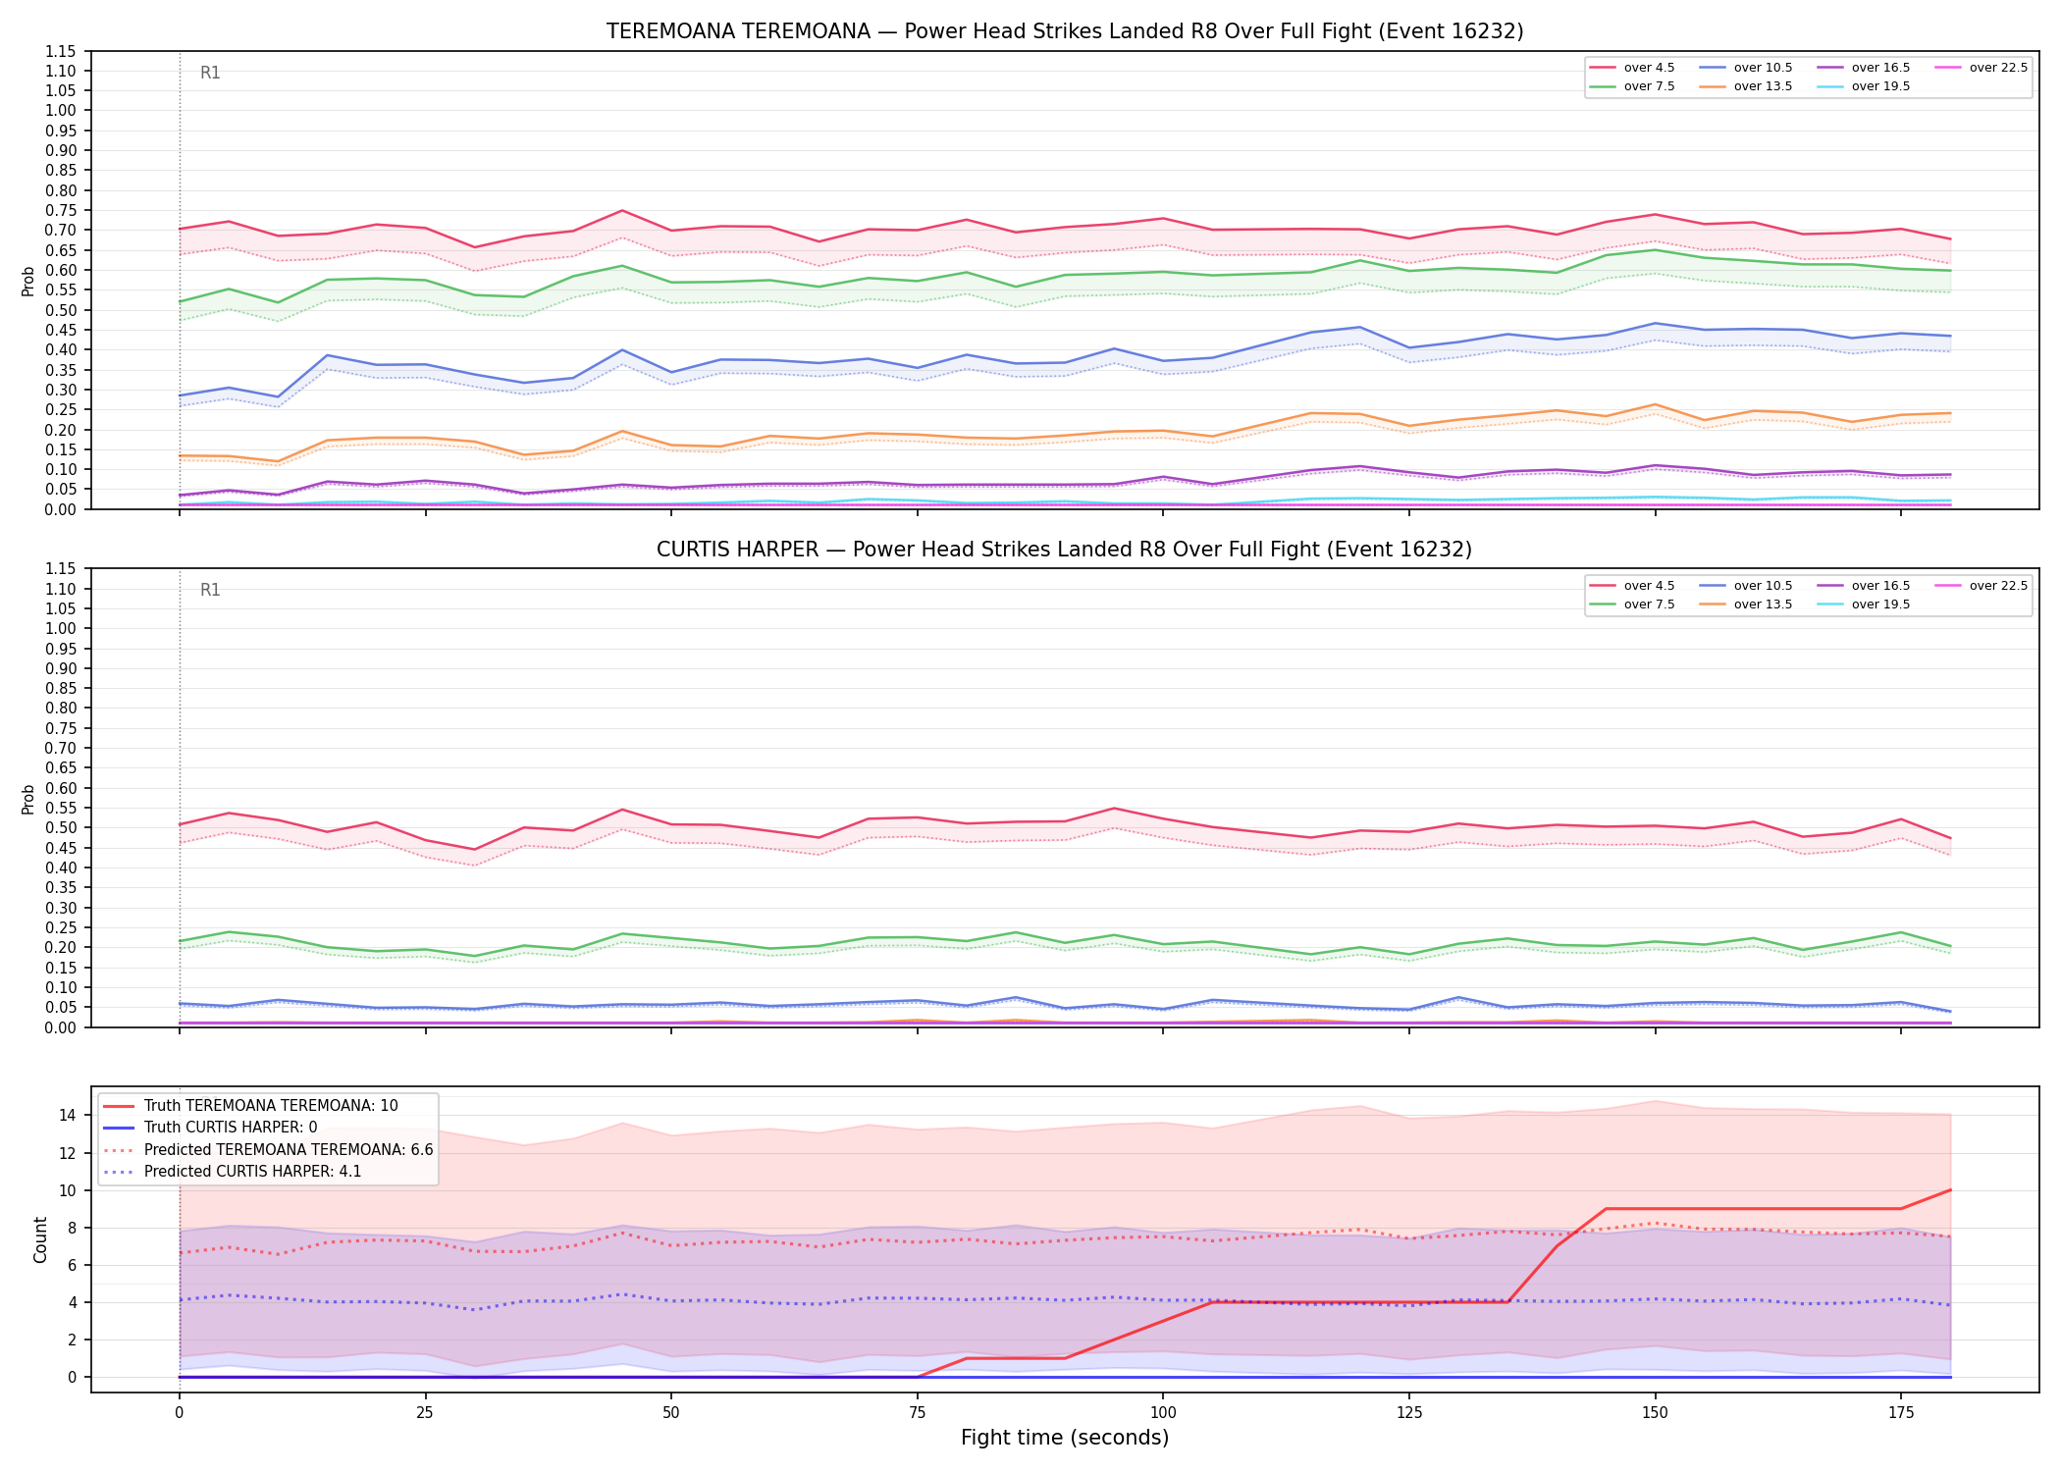Screen dimensions: 2061x1472
Task: Click the '0.70' tick on the top chart
Action: (61, 231)
